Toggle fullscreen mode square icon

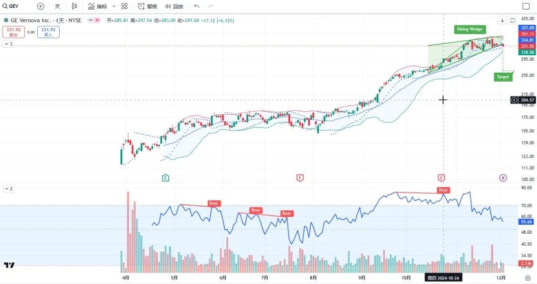click(x=526, y=6)
